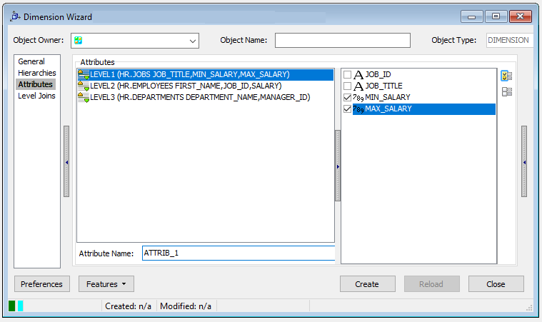
Task: Click the LEVEL2 row level icon
Action: [x=84, y=86]
